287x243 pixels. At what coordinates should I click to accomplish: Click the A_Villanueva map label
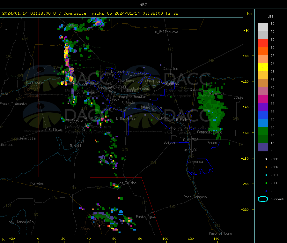[x=166, y=32]
